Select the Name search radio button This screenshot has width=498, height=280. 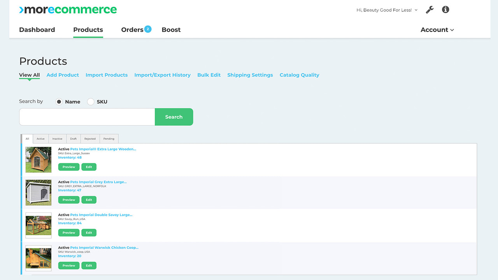pos(59,101)
